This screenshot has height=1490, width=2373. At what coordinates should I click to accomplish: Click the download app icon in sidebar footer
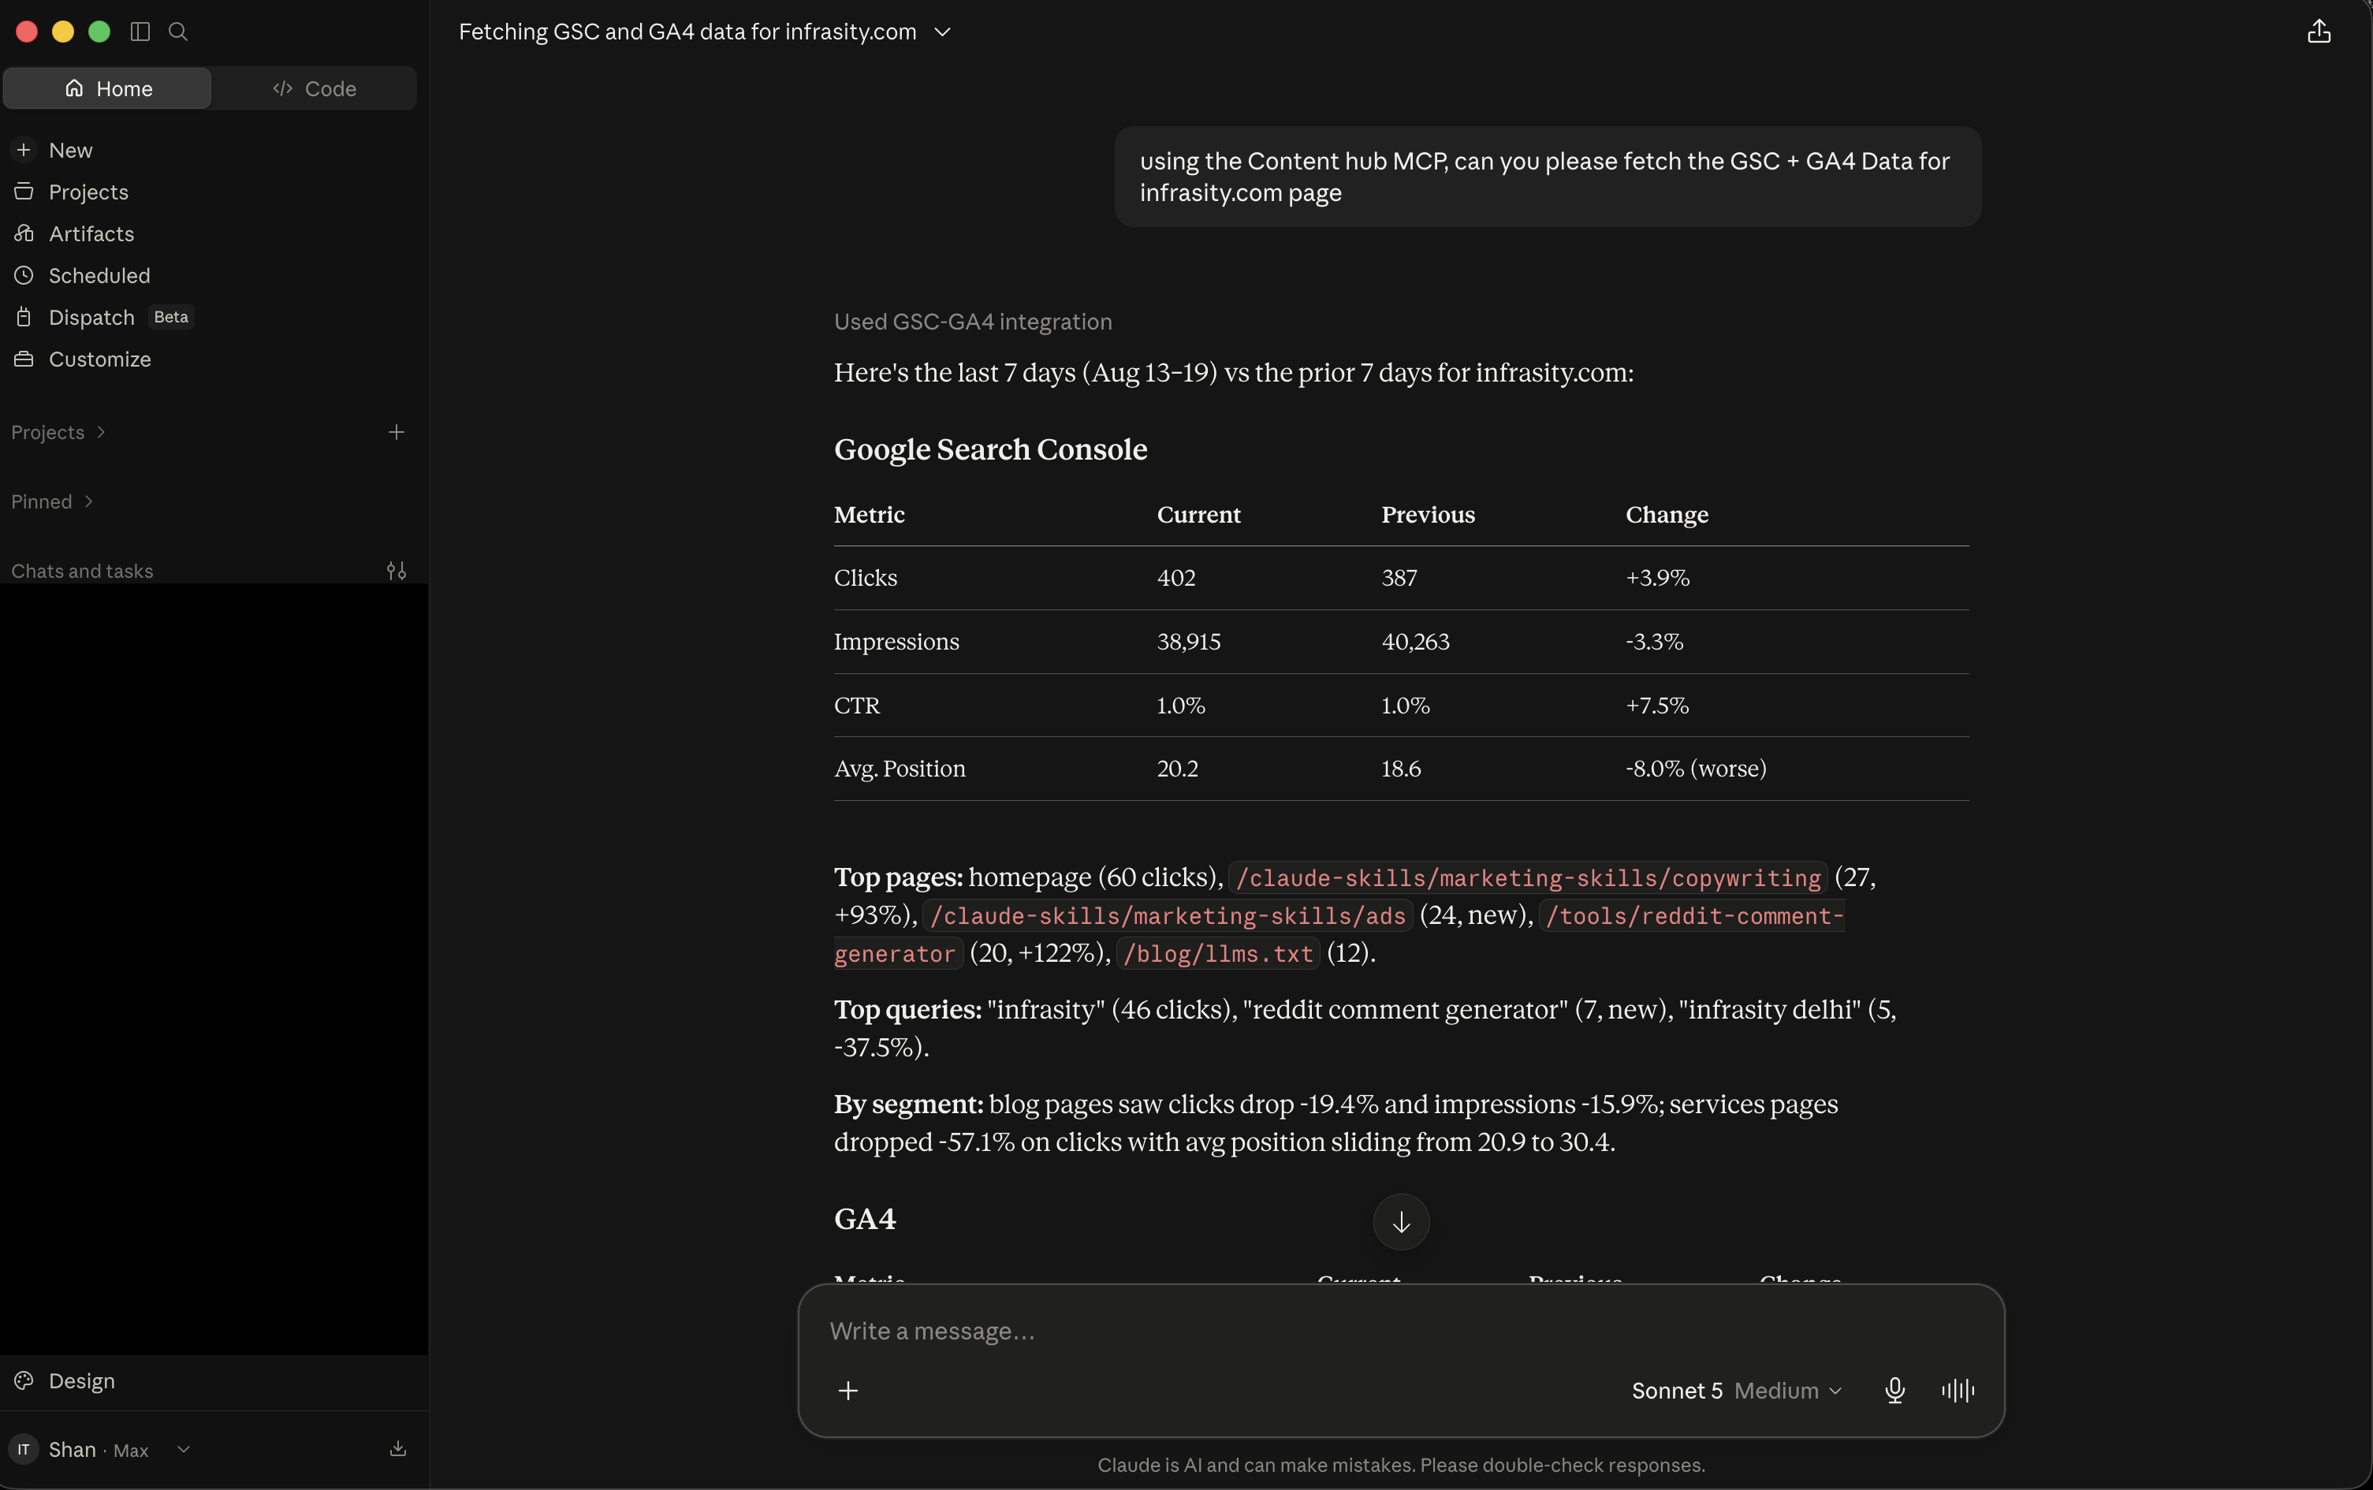click(398, 1449)
